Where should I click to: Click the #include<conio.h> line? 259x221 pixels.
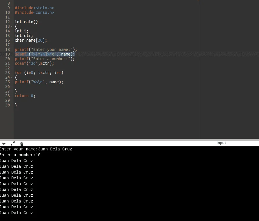pos(34,12)
